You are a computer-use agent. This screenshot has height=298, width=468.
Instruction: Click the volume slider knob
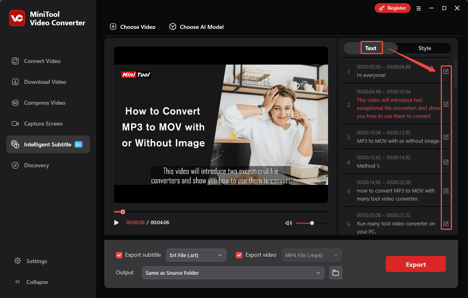tap(312, 223)
